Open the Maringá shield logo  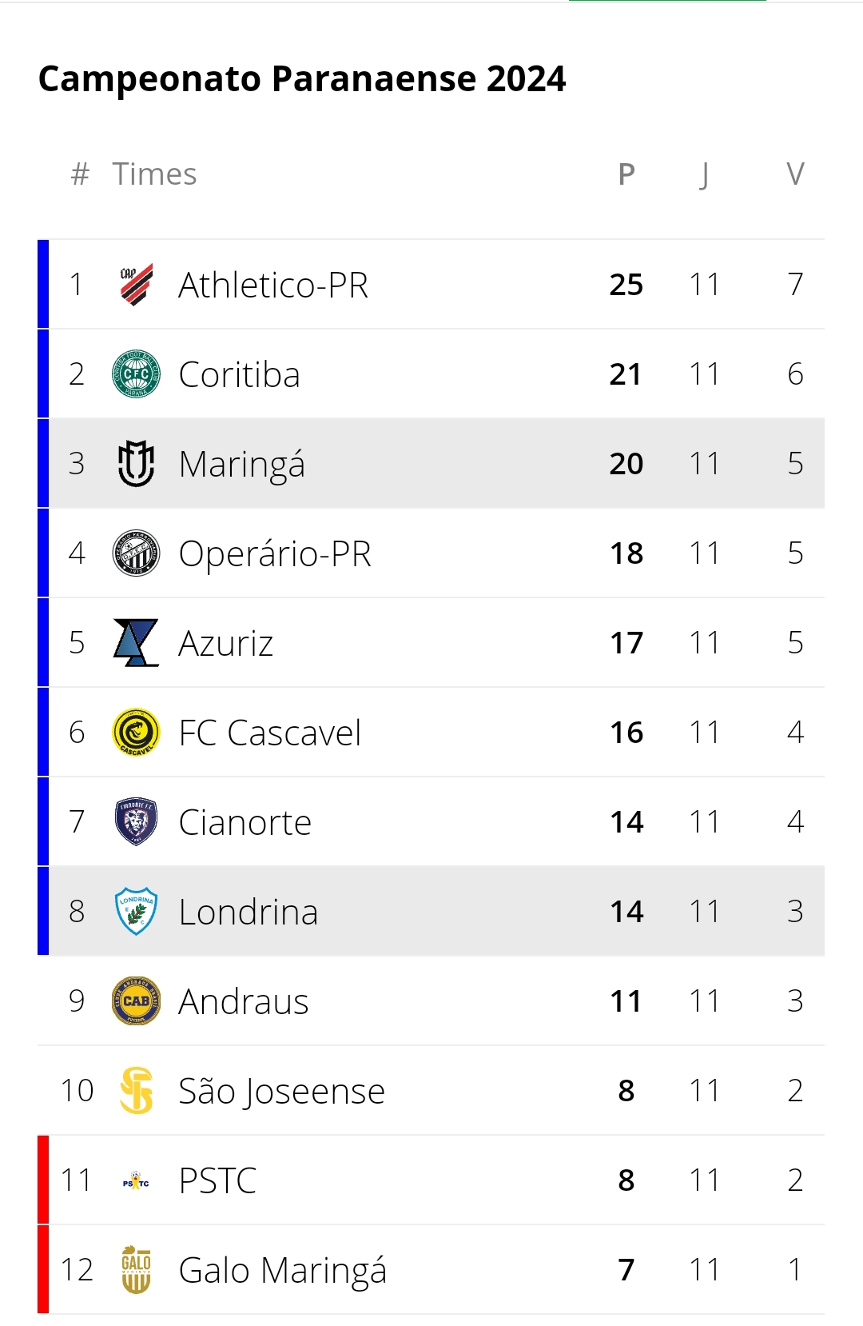click(136, 464)
